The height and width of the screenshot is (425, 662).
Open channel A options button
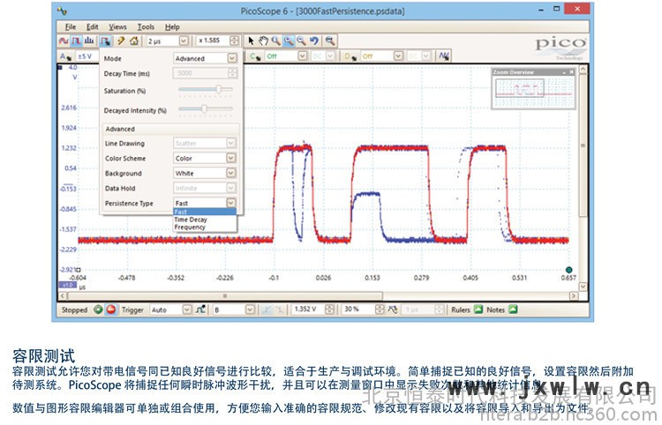[x=65, y=56]
